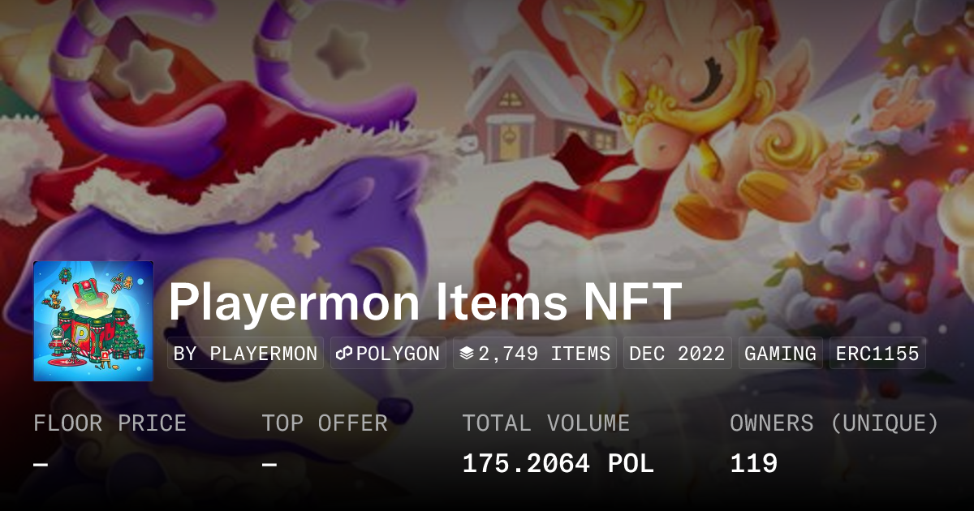Click the 2,749 ITEMS badge
Screen dimensions: 974x511
coord(535,354)
